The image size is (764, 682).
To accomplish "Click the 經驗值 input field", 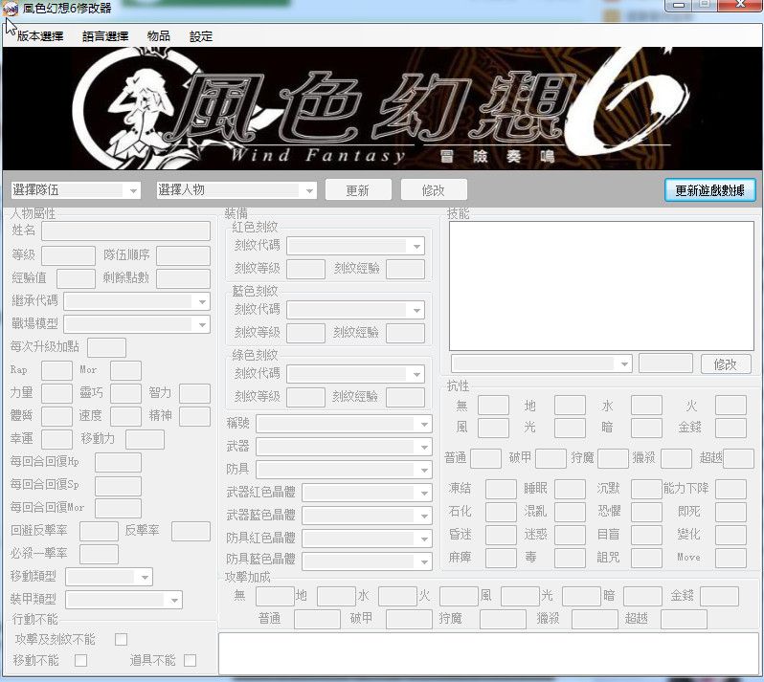I will coord(76,278).
